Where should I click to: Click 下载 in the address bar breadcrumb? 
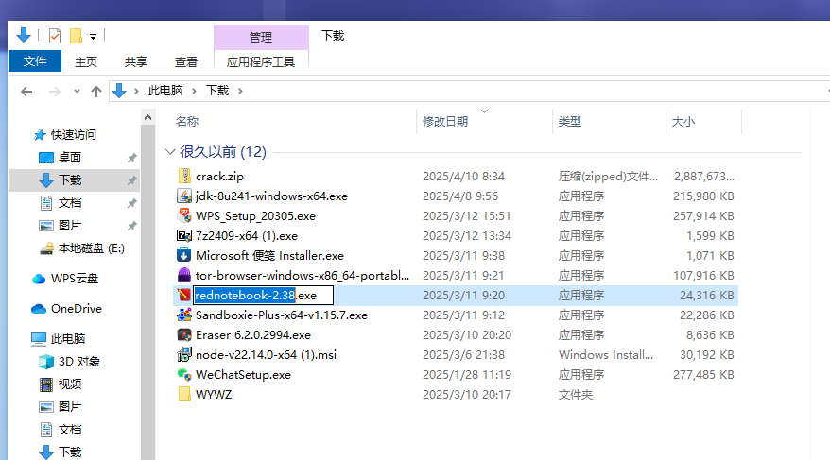217,91
